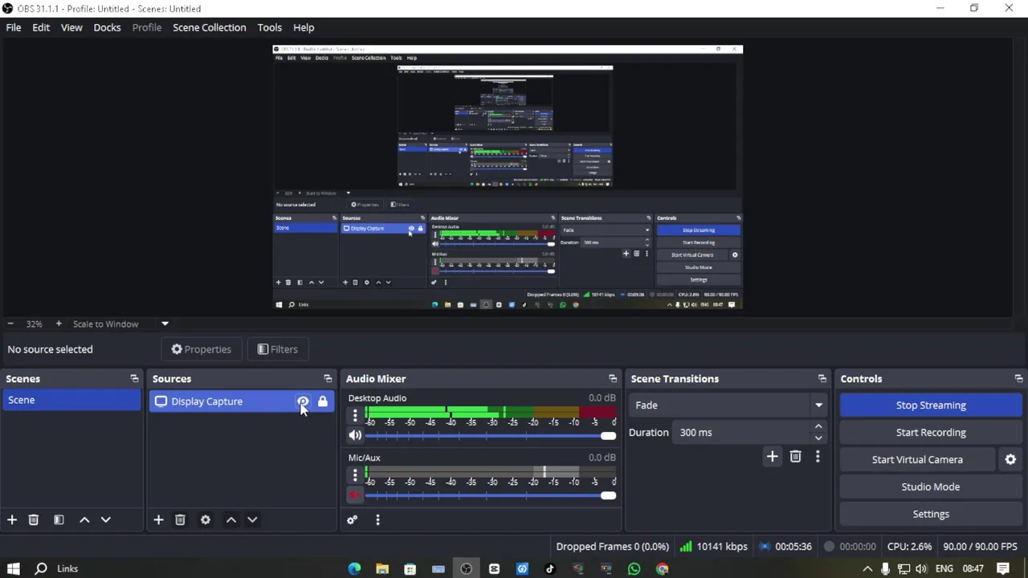Configure virtual camera gear icon

click(1010, 460)
